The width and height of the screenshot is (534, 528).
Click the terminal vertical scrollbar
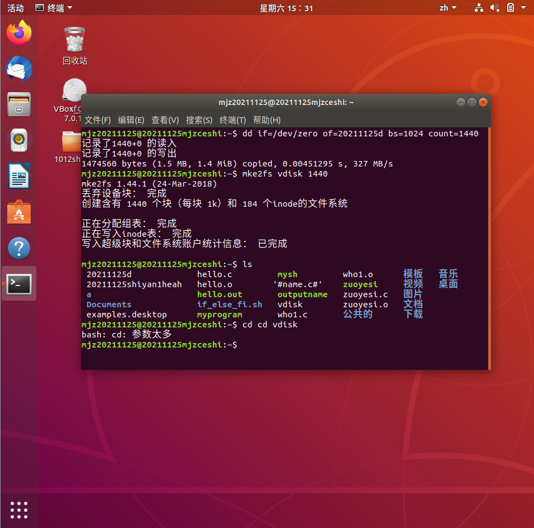(x=489, y=248)
